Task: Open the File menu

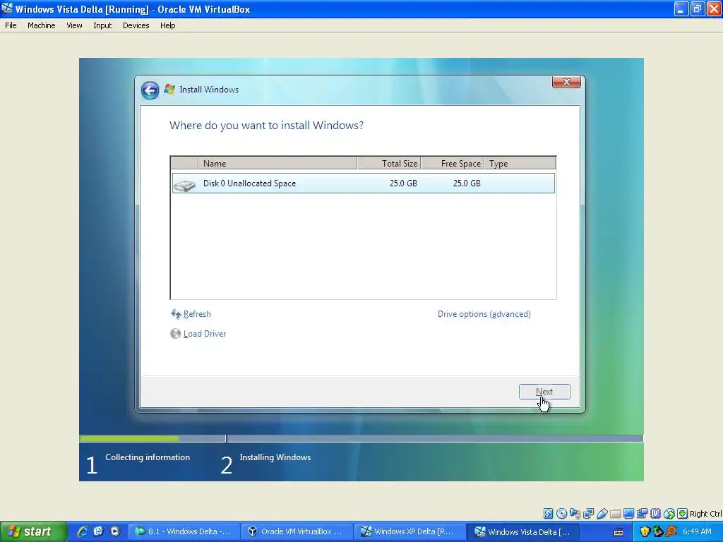Action: tap(11, 25)
